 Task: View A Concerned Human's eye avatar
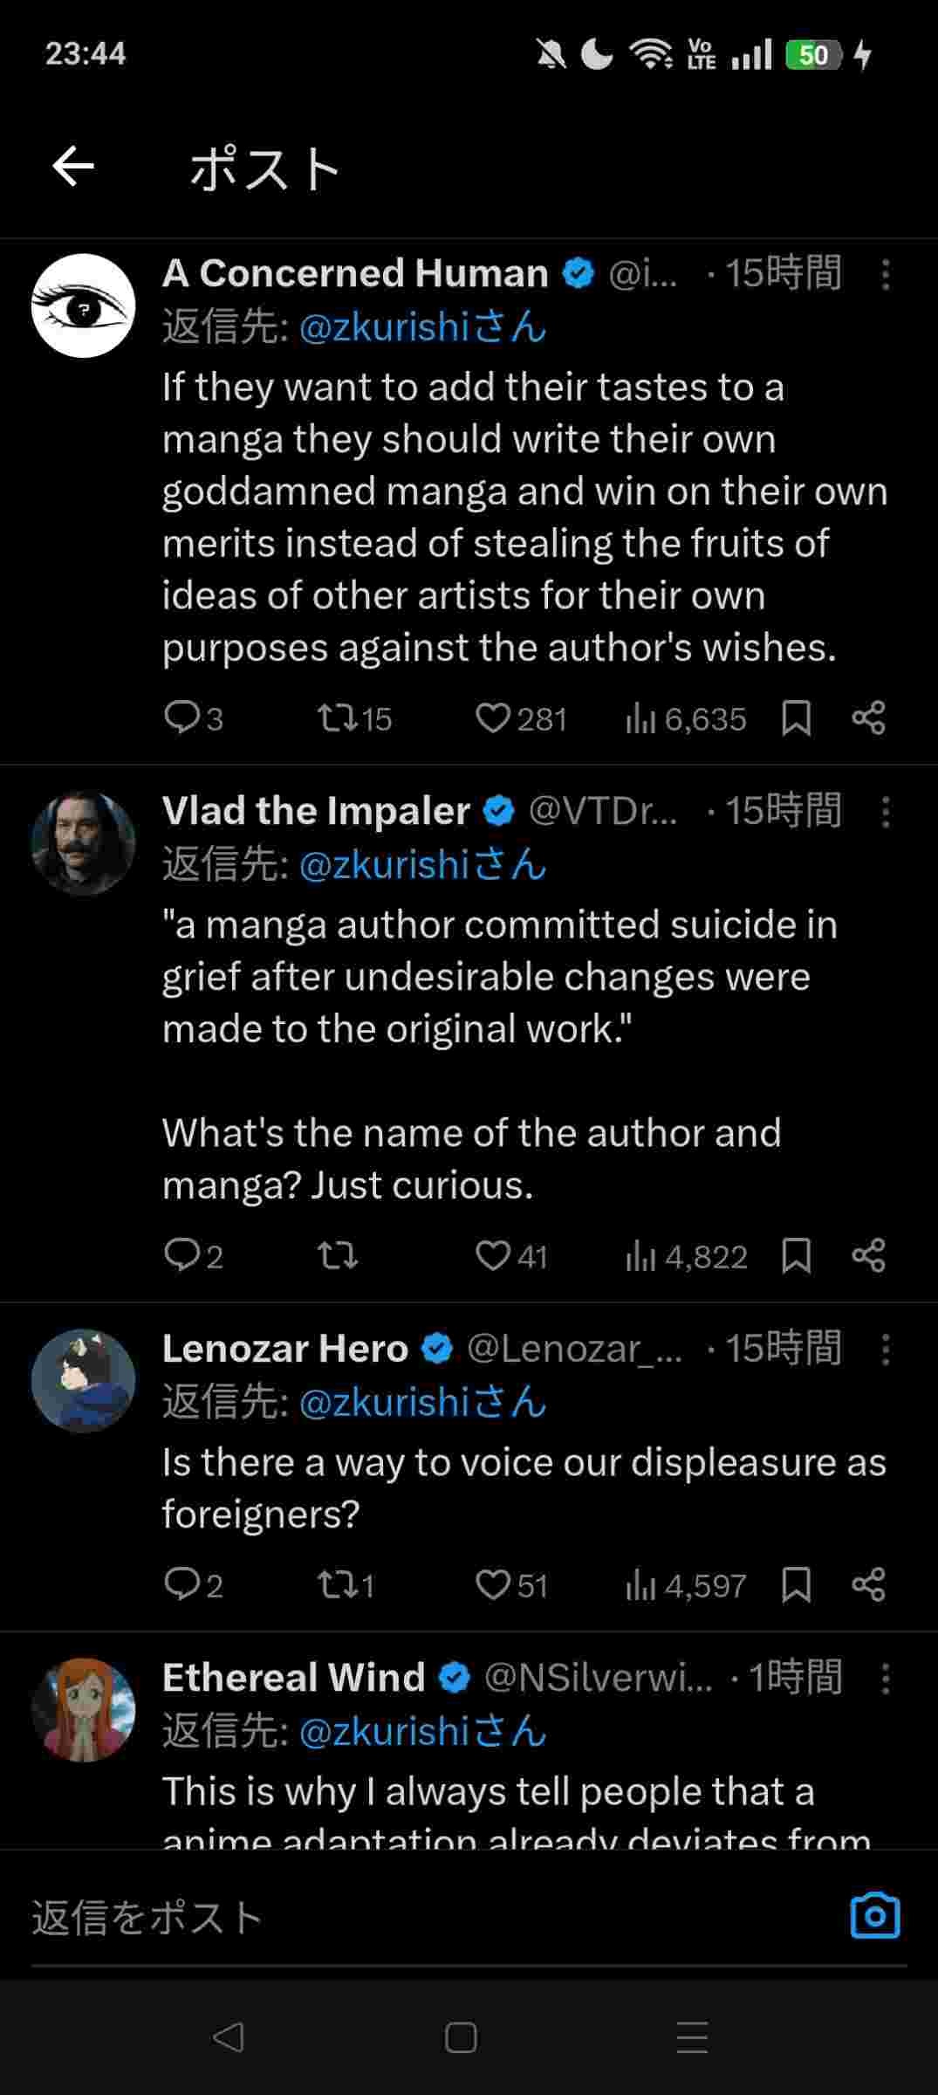pyautogui.click(x=84, y=306)
